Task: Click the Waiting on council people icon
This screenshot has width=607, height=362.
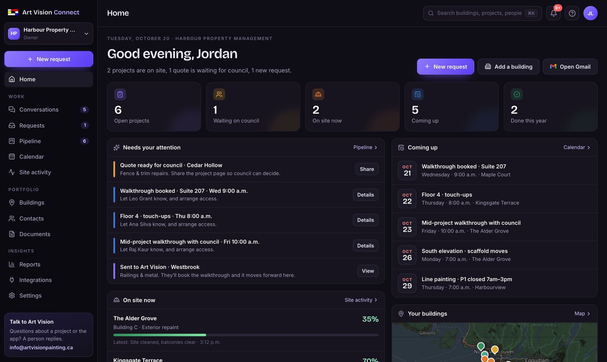Action: coord(219,94)
